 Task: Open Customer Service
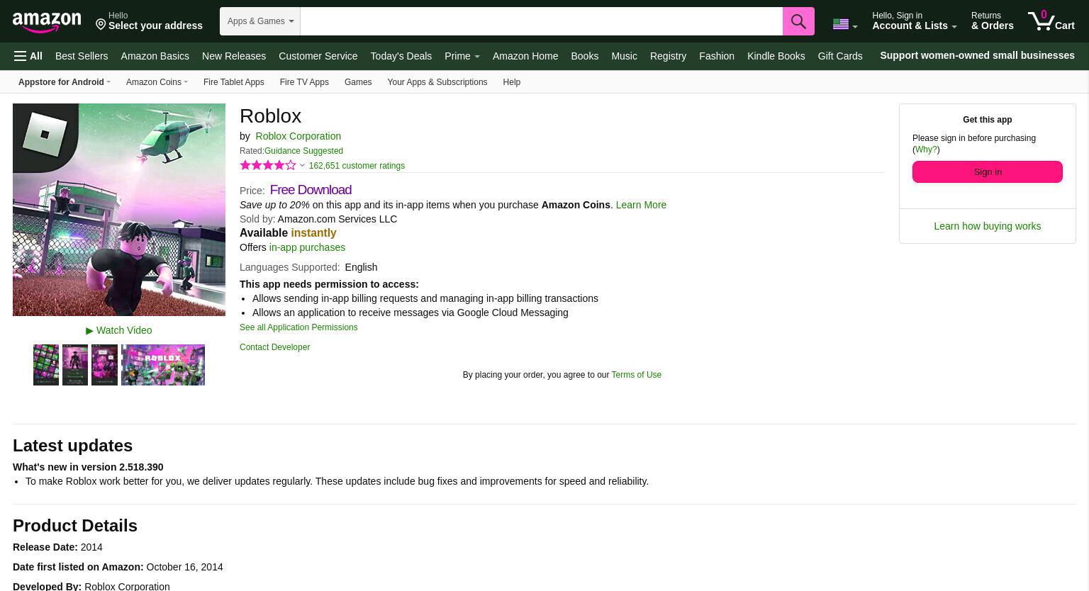point(318,56)
